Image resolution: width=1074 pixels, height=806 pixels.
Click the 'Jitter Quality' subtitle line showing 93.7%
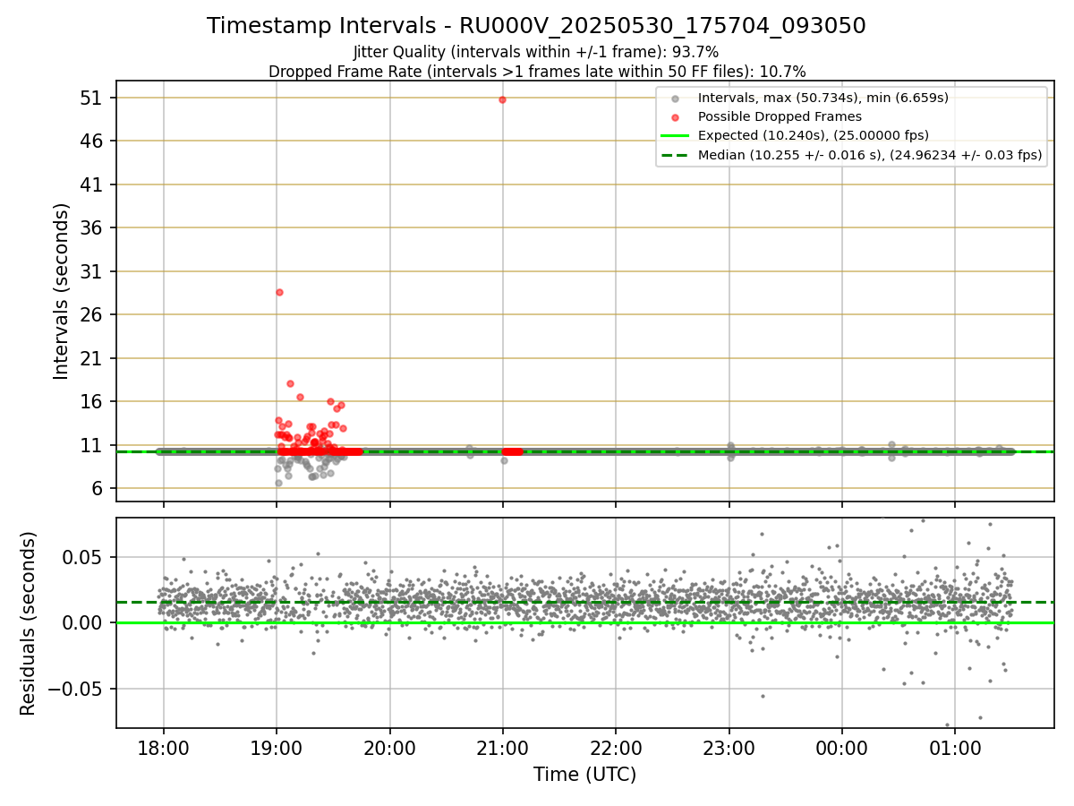click(536, 52)
